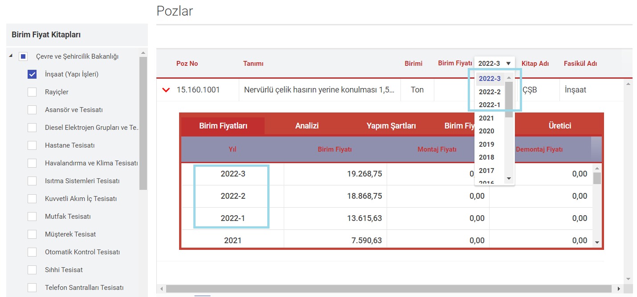Click the Fasikül Adı column header
This screenshot has height=297, width=637.
click(580, 64)
